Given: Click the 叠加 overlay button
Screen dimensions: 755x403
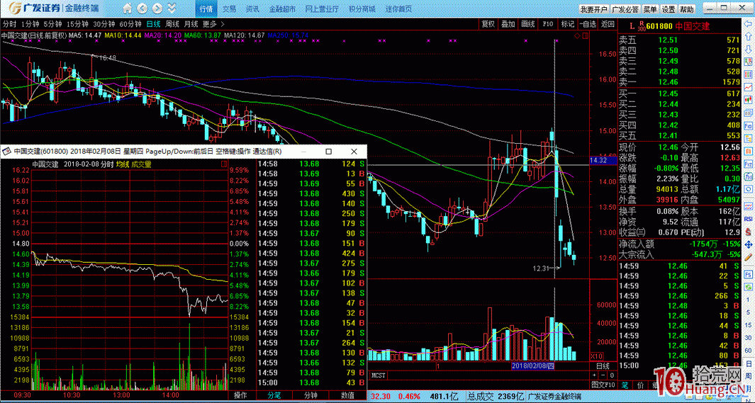Looking at the screenshot, I should click(508, 24).
